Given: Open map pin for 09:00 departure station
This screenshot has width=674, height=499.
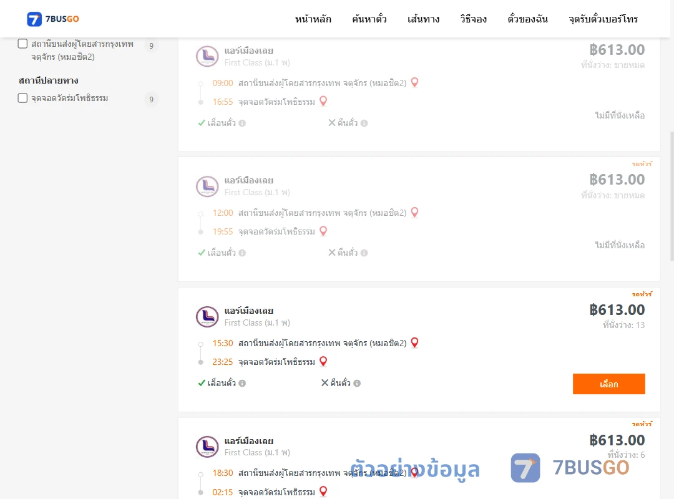Looking at the screenshot, I should 414,82.
